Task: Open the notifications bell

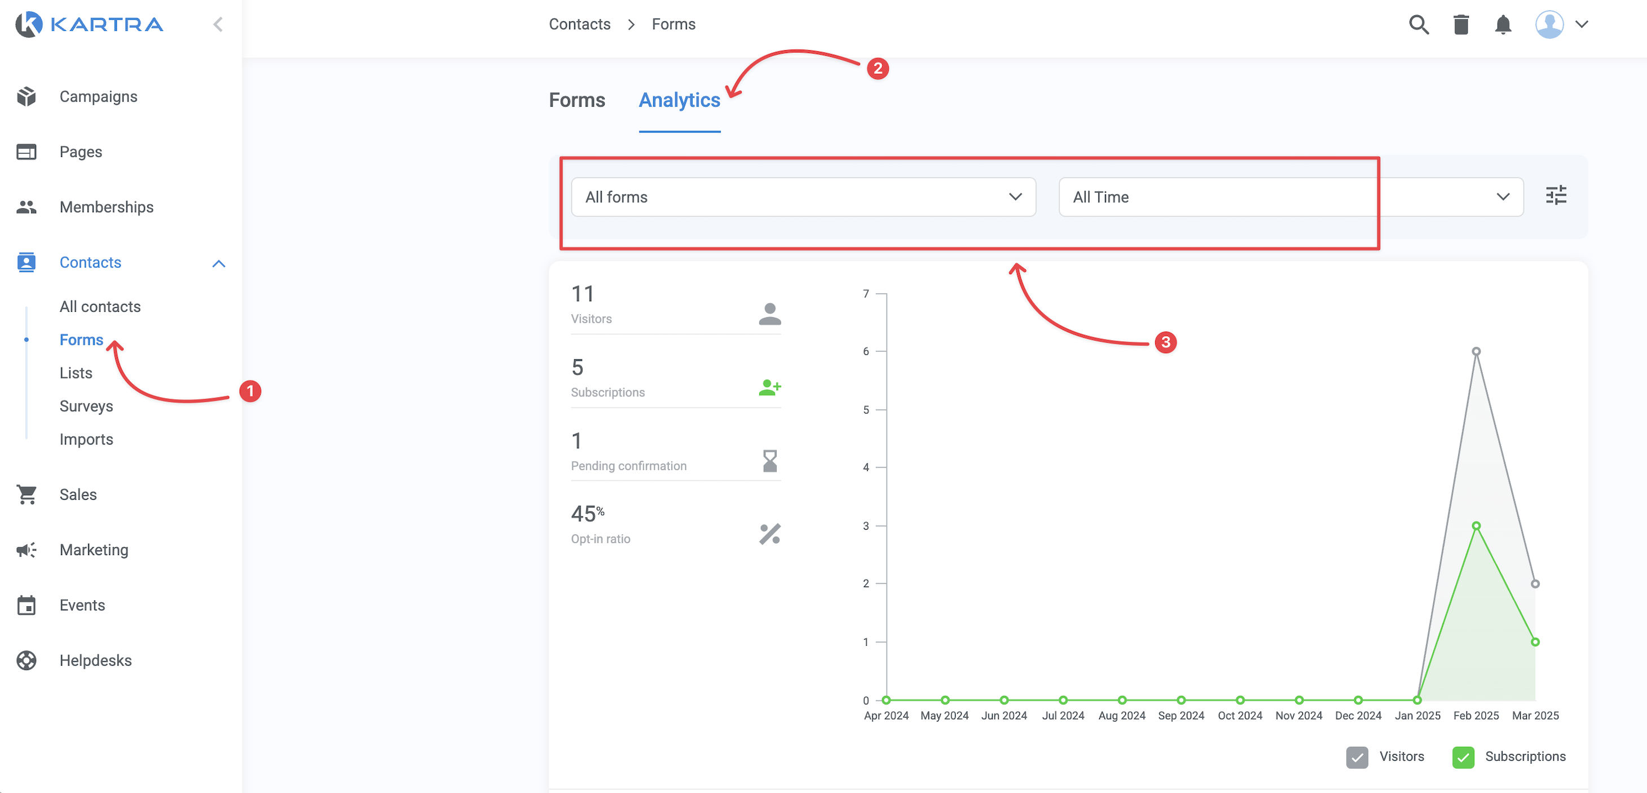Action: (x=1503, y=24)
